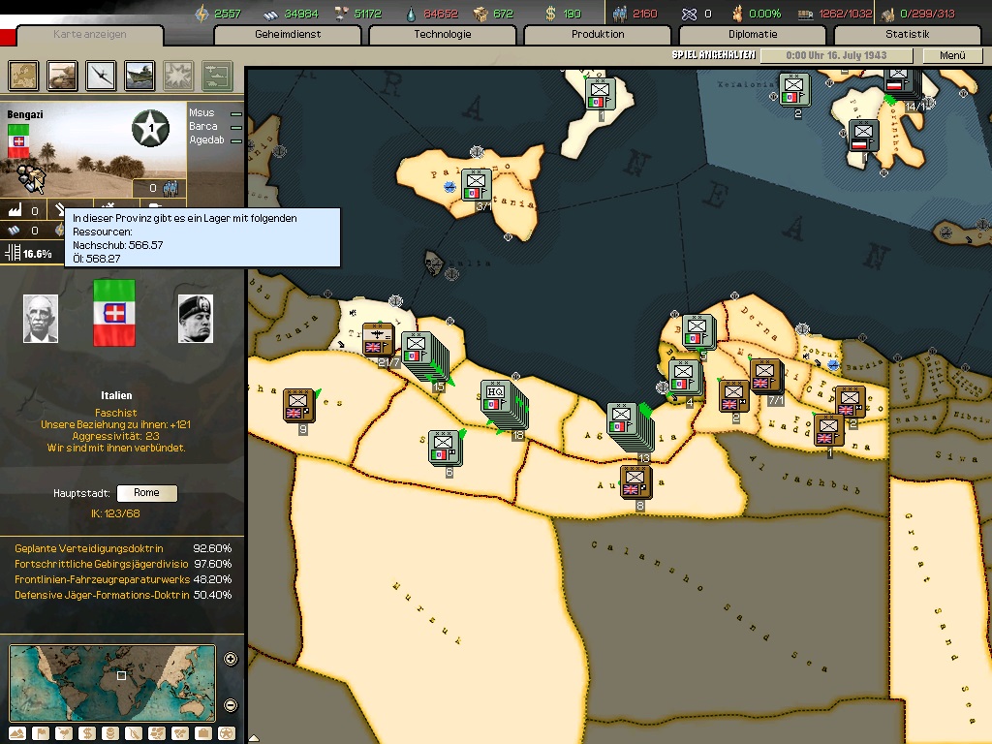Open the Europe map overview button
This screenshot has height=744, width=992.
23,76
